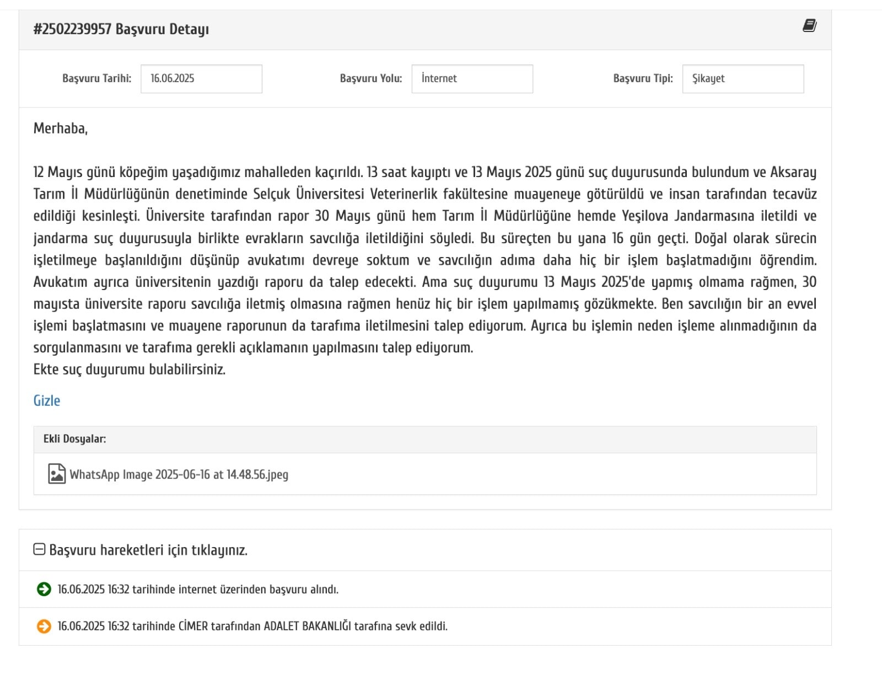Toggle the Başvuru hareketleri için tıklayınız header
The image size is (882, 691).
coord(148,550)
